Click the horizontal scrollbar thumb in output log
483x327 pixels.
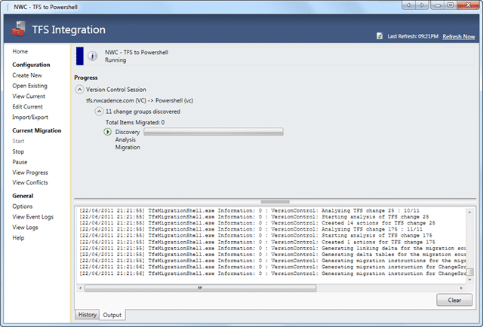200,288
